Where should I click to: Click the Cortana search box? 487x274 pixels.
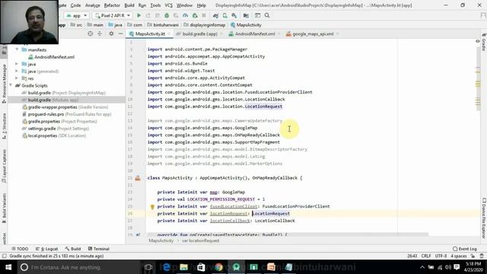(x=78, y=267)
